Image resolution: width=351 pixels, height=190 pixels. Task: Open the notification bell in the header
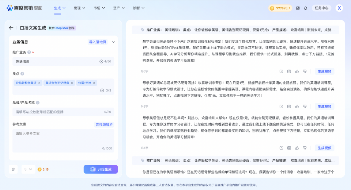[x=306, y=8]
